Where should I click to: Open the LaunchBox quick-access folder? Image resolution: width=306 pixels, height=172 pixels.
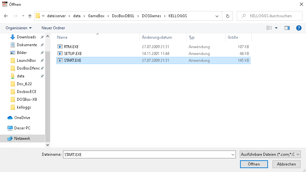pyautogui.click(x=26, y=60)
